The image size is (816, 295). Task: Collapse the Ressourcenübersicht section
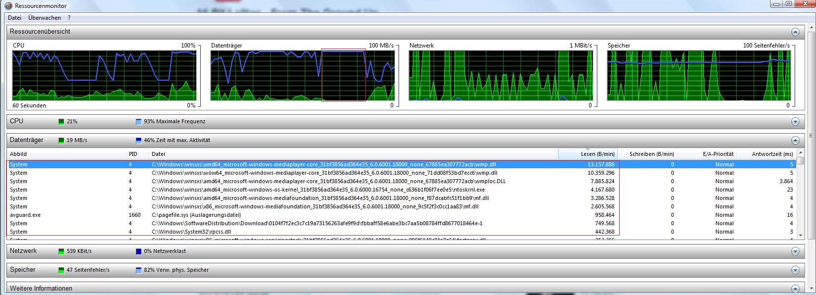(x=795, y=32)
